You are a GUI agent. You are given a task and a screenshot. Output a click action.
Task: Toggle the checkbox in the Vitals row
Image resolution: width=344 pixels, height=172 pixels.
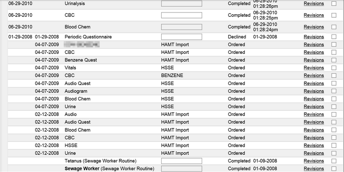(334, 68)
